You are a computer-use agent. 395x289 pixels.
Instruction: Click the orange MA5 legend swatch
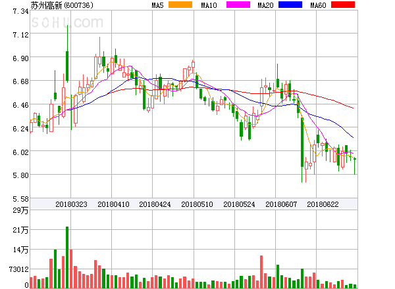pos(180,5)
